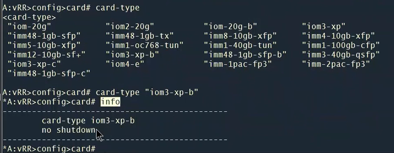The height and width of the screenshot is (153, 394).
Task: Click the "card-type iom3-xp-b" info output line
Action: [x=88, y=120]
